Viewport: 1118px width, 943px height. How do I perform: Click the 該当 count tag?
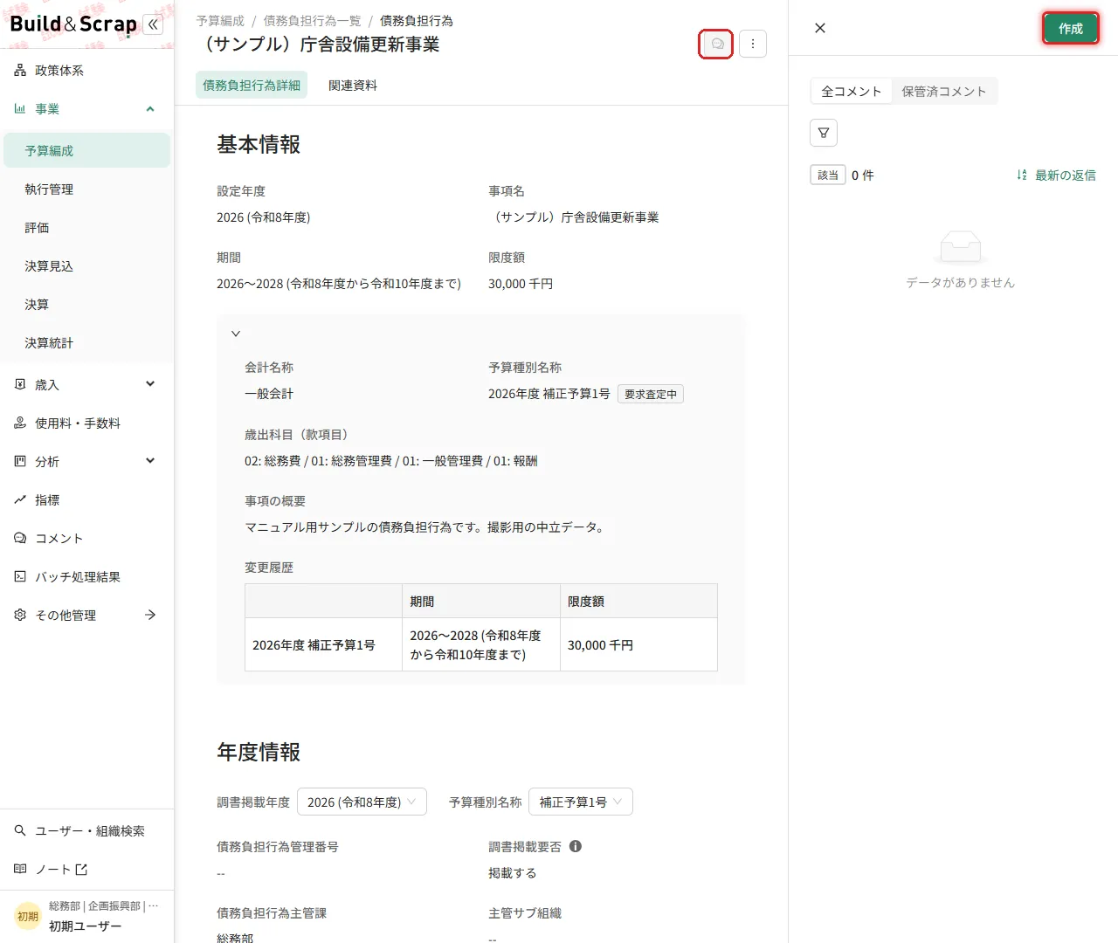coord(828,176)
